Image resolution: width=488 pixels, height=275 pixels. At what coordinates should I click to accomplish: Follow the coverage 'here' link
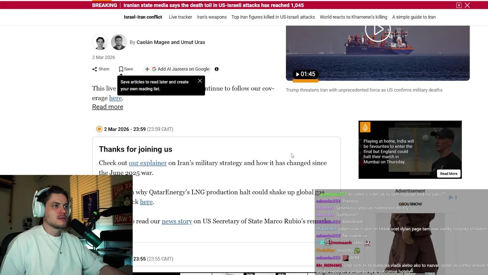[x=116, y=98]
